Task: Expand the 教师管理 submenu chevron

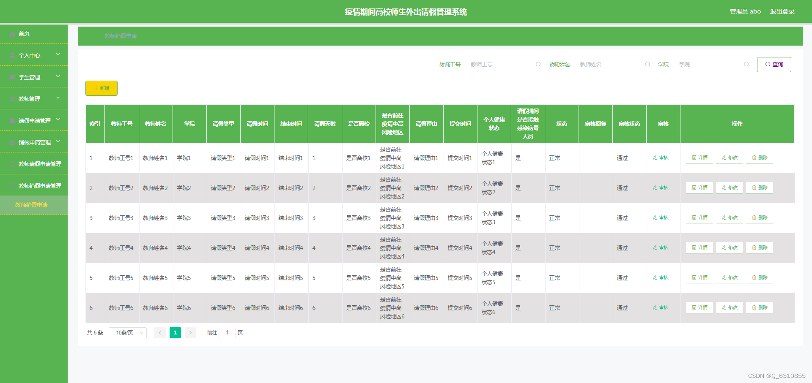Action: pyautogui.click(x=58, y=98)
